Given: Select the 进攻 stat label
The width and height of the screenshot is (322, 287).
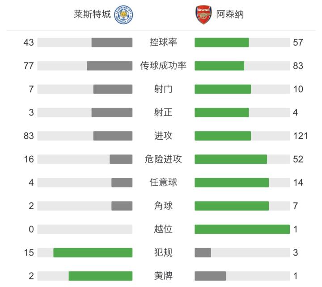Looking at the screenshot, I should coord(163,136).
